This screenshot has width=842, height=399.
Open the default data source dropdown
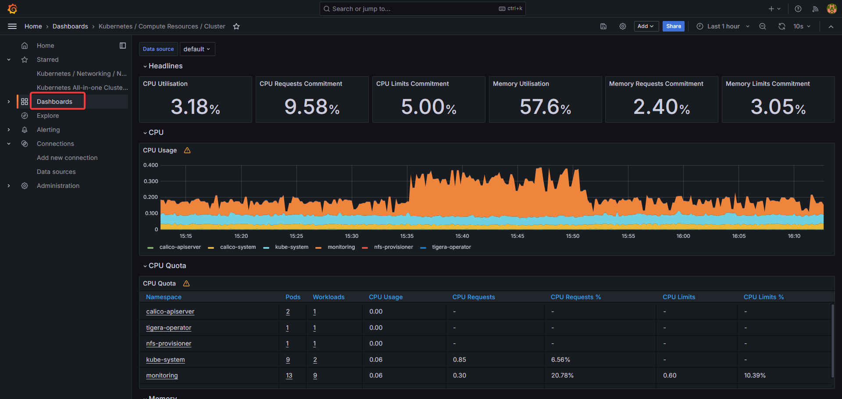pos(197,49)
